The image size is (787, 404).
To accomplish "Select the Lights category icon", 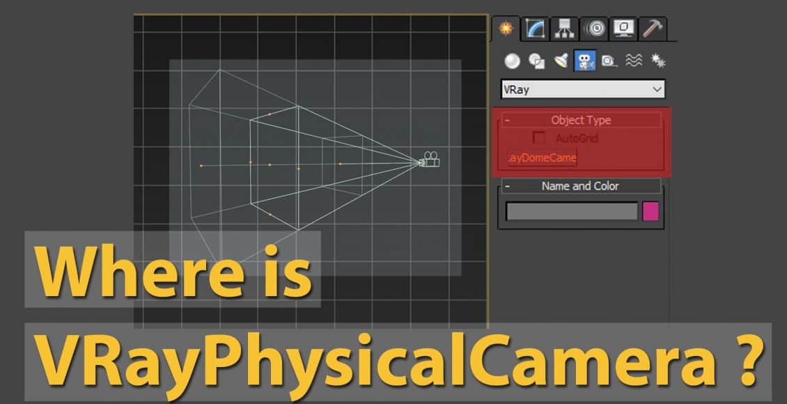I will pos(561,61).
